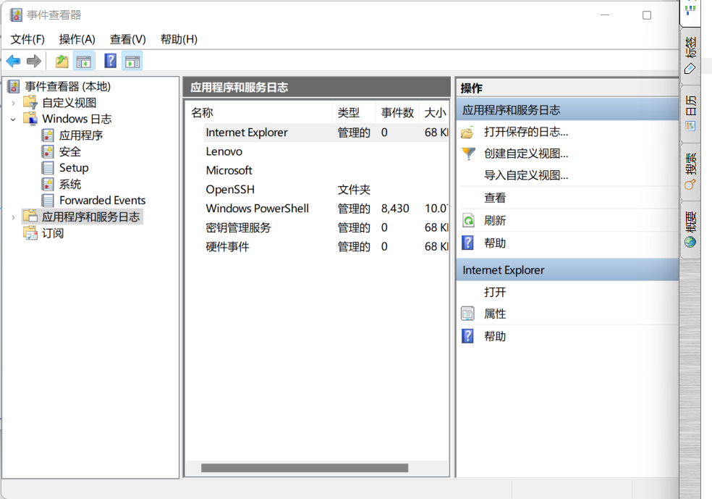The width and height of the screenshot is (712, 499).
Task: Expand the 应用程序和服务日志 tree node
Action: (13, 217)
